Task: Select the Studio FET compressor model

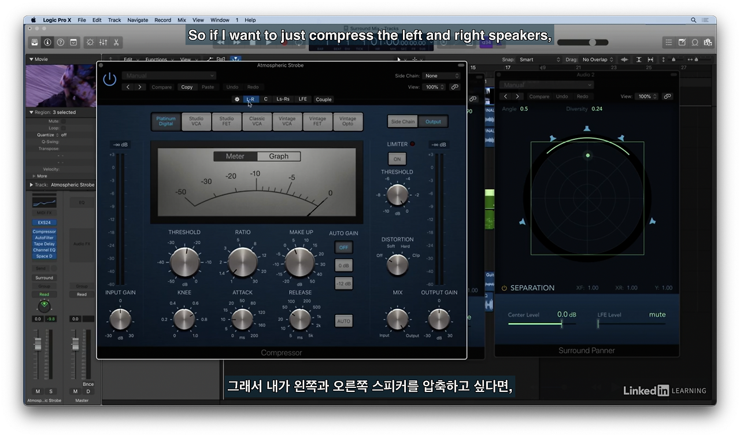Action: [x=227, y=121]
